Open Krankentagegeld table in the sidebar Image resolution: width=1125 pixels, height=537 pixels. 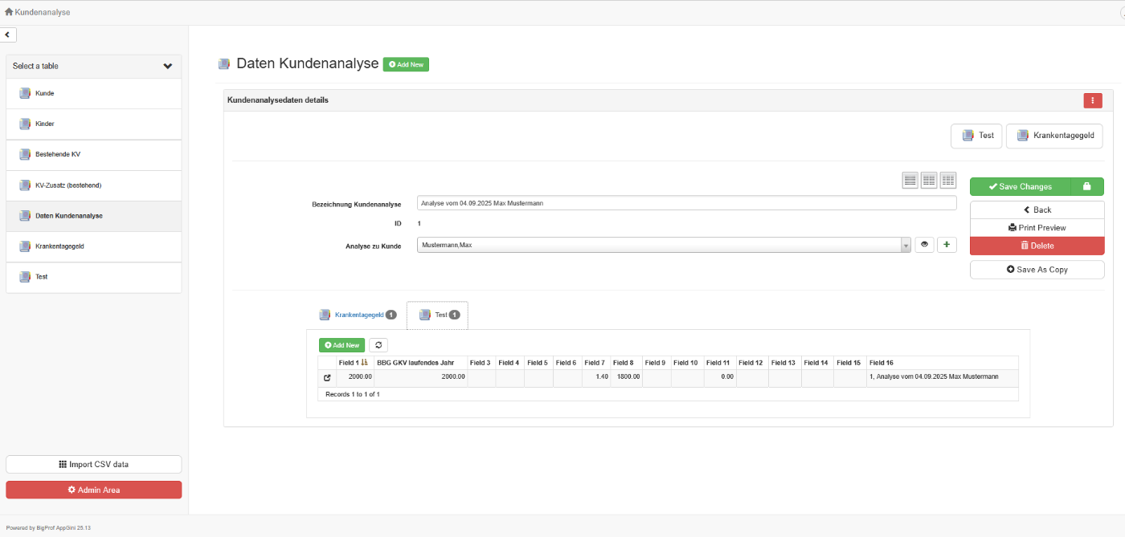(x=94, y=246)
